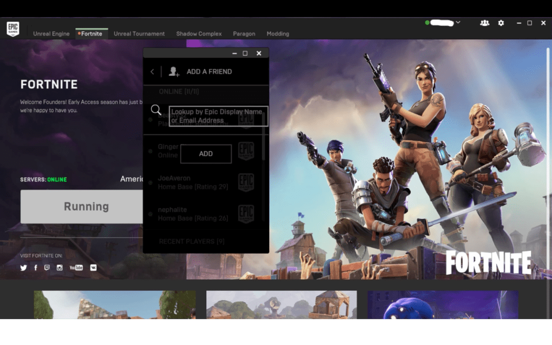Switch to the Paragon tab
552x345 pixels.
tap(244, 34)
